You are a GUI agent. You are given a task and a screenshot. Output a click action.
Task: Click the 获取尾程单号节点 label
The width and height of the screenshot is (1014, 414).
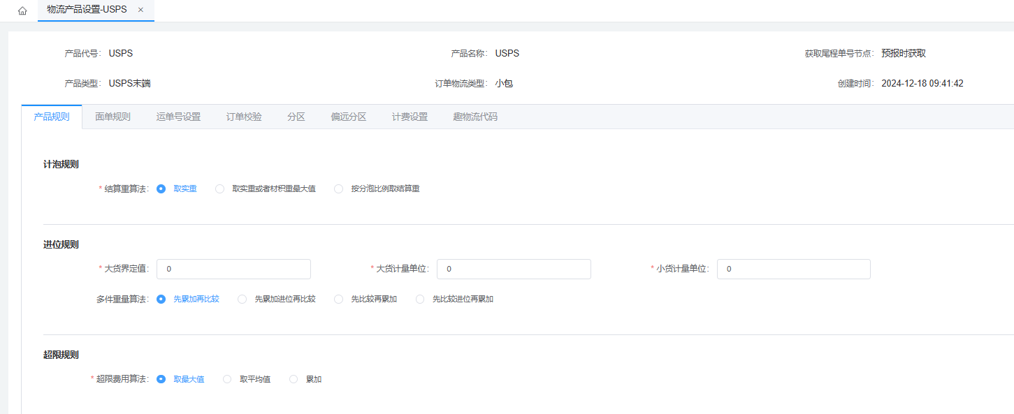[x=839, y=53]
